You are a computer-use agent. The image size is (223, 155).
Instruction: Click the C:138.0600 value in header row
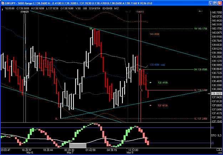(x=23, y=9)
